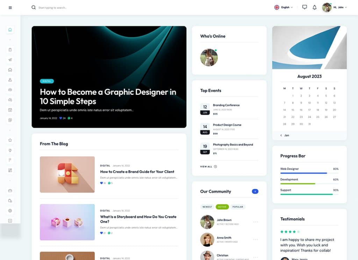Click the View All events link
Image resolution: width=358 pixels, height=260 pixels.
208,166
